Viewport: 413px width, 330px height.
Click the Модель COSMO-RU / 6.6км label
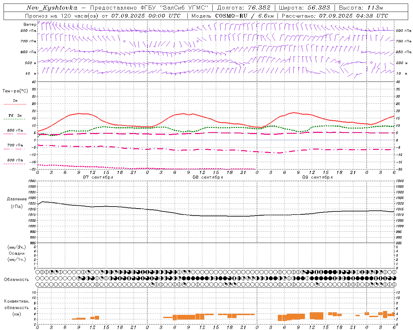click(x=233, y=15)
